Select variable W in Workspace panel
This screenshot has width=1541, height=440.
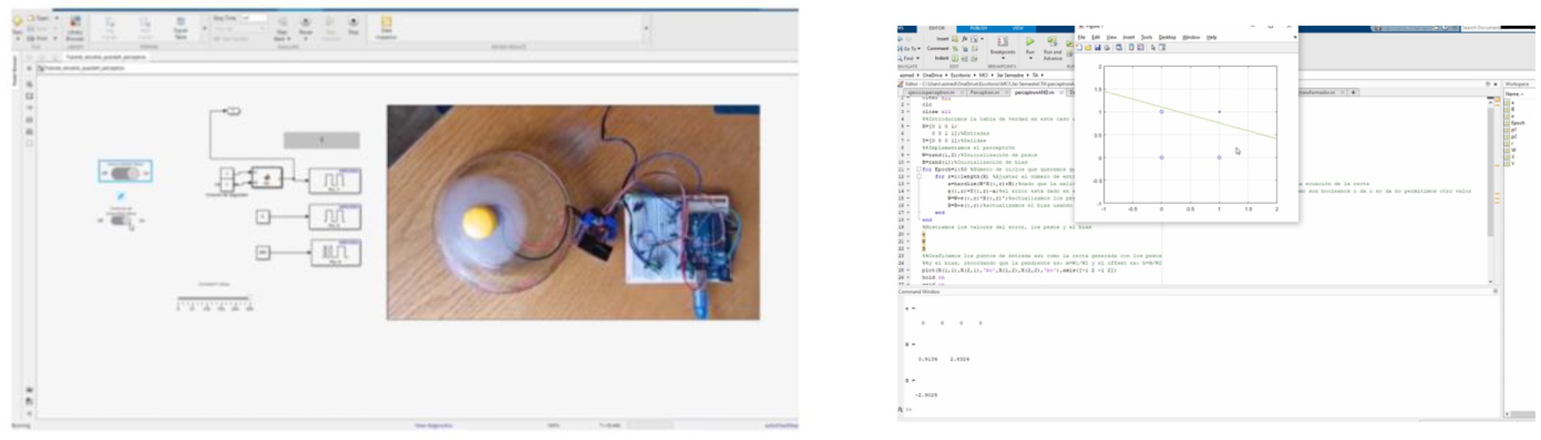point(1511,150)
